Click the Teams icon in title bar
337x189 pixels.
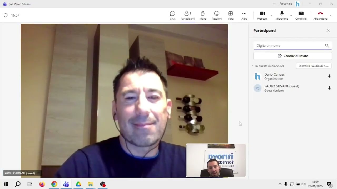point(4,4)
